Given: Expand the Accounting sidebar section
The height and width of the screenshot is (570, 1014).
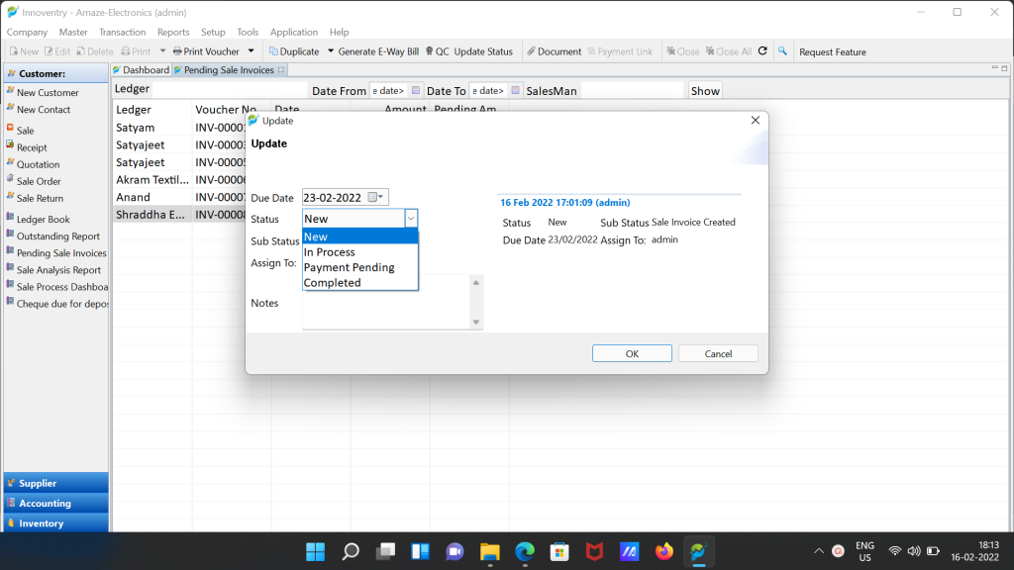Looking at the screenshot, I should click(x=56, y=503).
